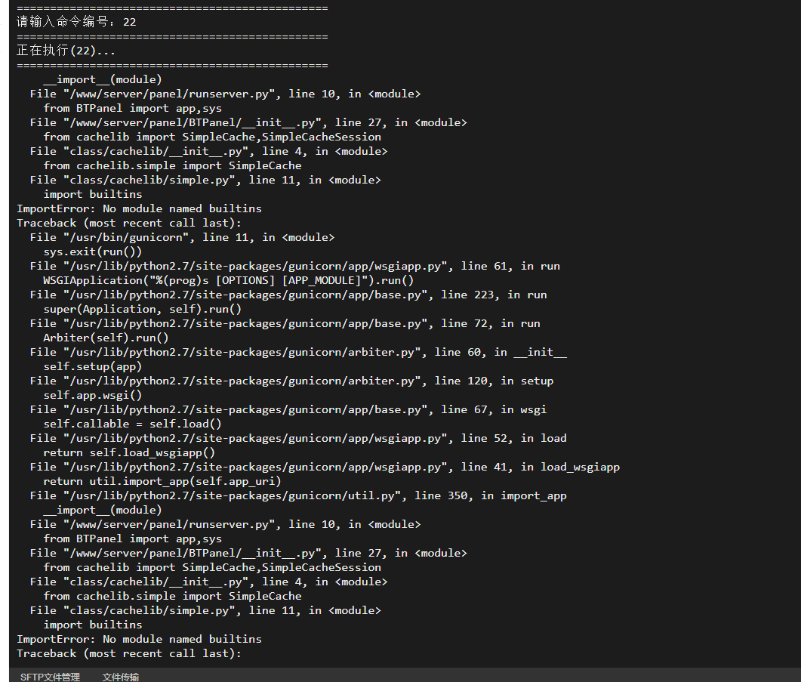Screen dimensions: 801x682
Task: Click the 正在执行(22)... status line
Action: tap(66, 50)
